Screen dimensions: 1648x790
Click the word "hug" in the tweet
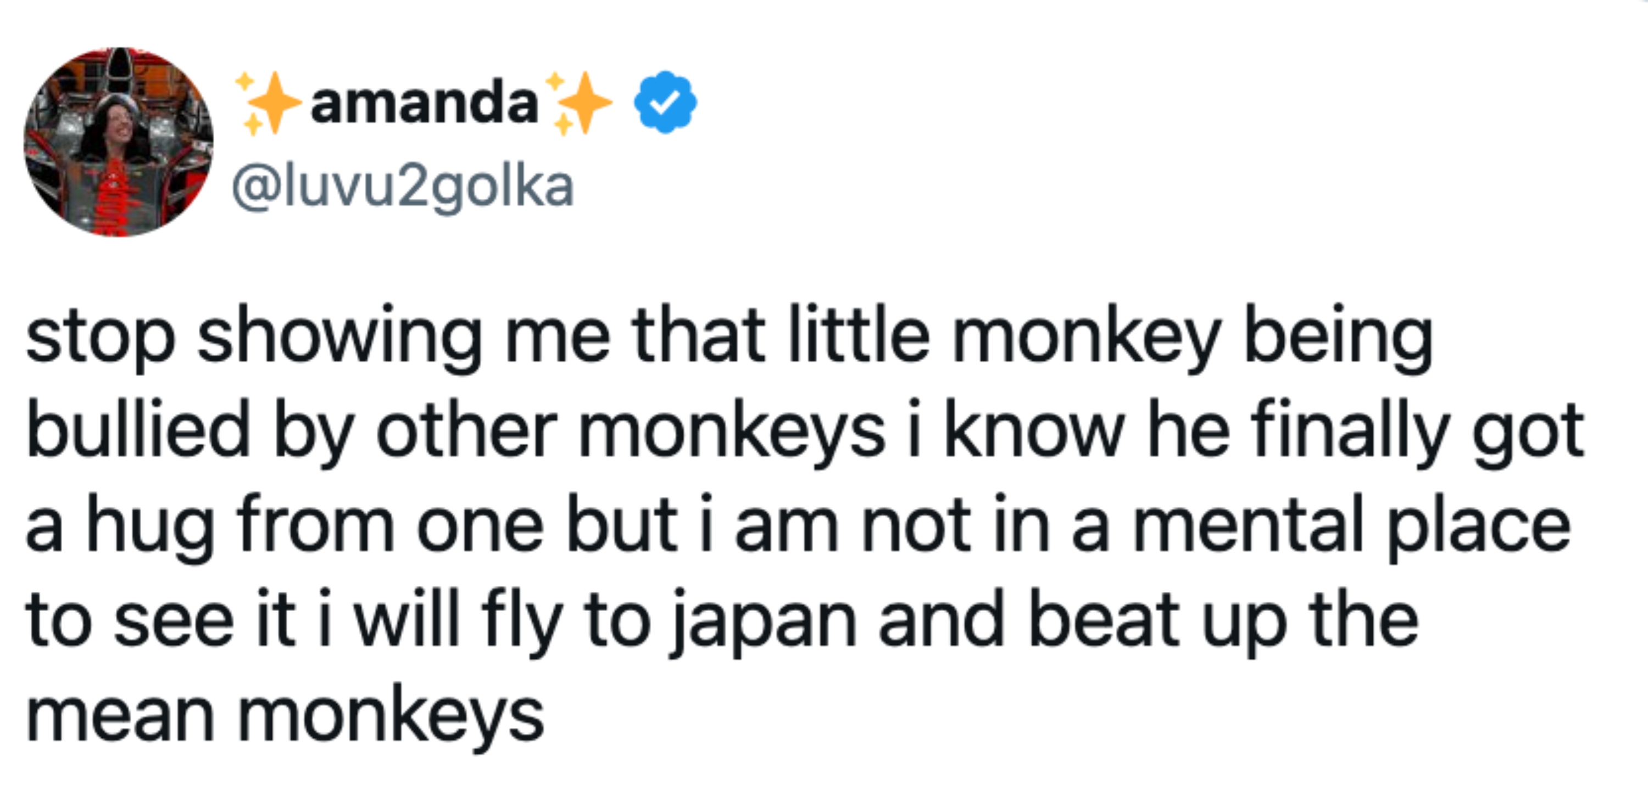[x=150, y=526]
